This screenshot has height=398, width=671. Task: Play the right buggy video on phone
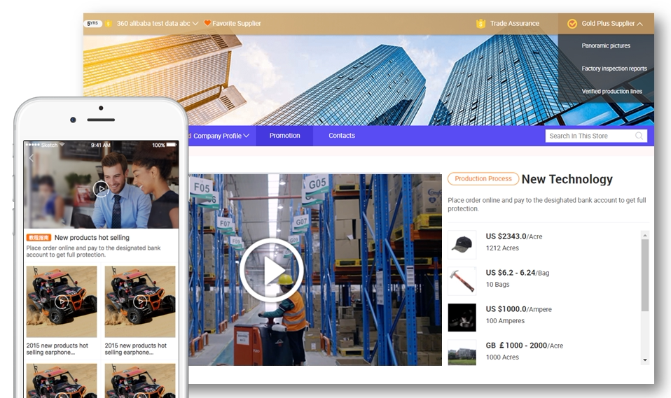pos(140,301)
